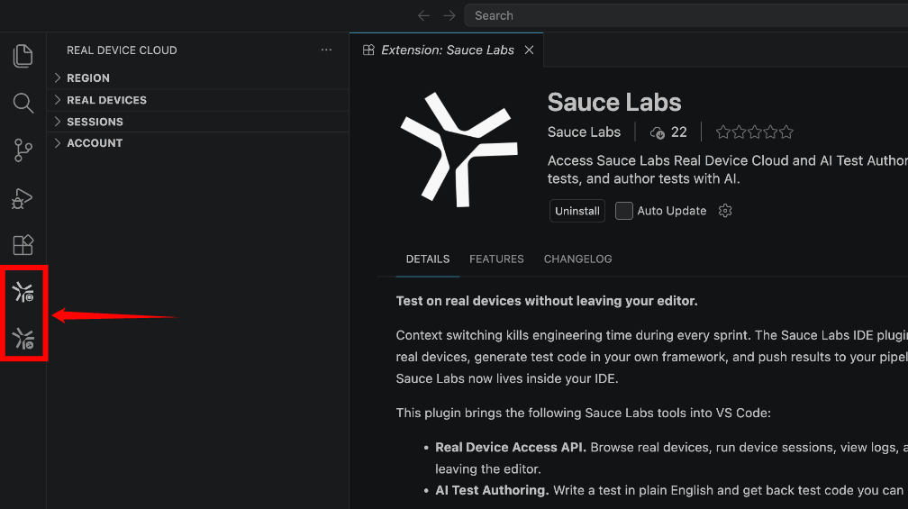Close the Extension: Sauce Labs tab
This screenshot has width=908, height=509.
(x=529, y=50)
